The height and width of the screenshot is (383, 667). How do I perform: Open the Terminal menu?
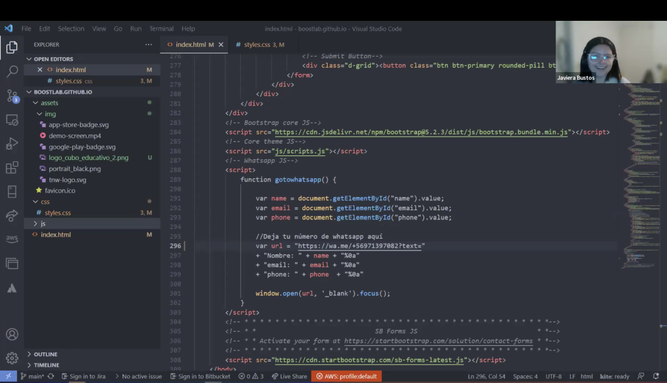click(x=162, y=29)
